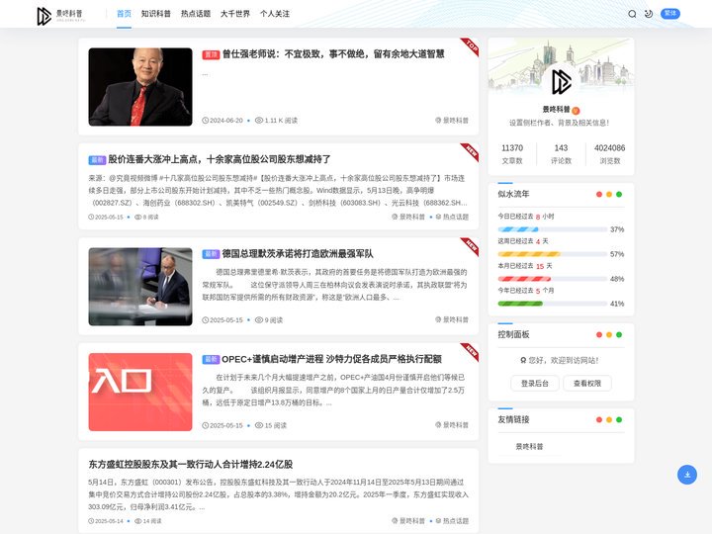Open article OPEC+谨慎启动增产进程
This screenshot has height=534, width=712.
331,359
